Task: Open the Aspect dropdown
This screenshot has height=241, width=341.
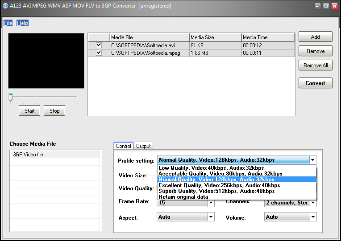Action: point(186,217)
